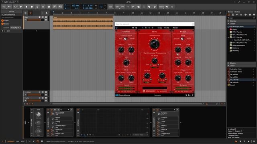Click the large Subharmonics knob
The image size is (257, 144).
154,44
